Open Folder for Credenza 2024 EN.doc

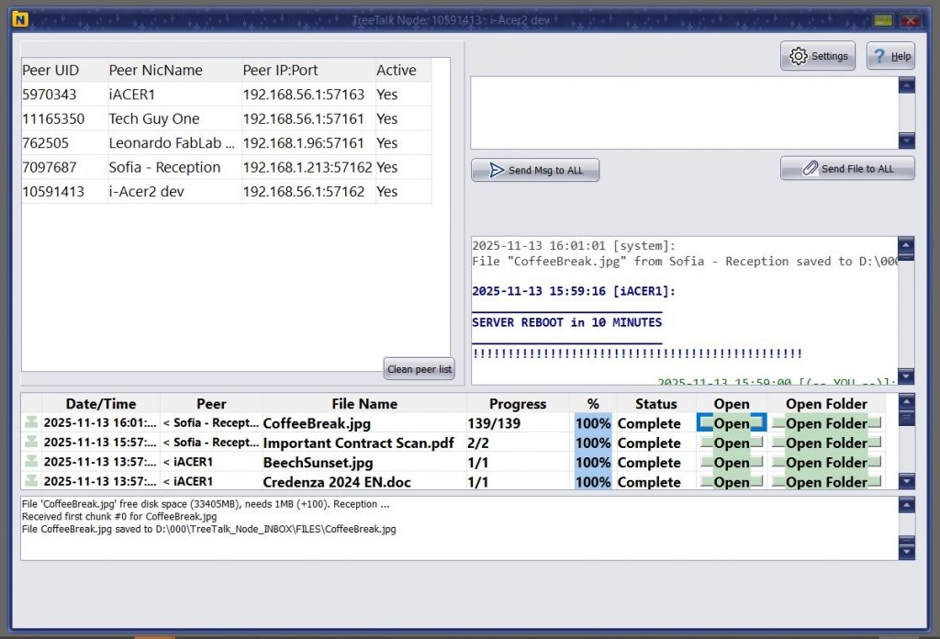click(825, 481)
